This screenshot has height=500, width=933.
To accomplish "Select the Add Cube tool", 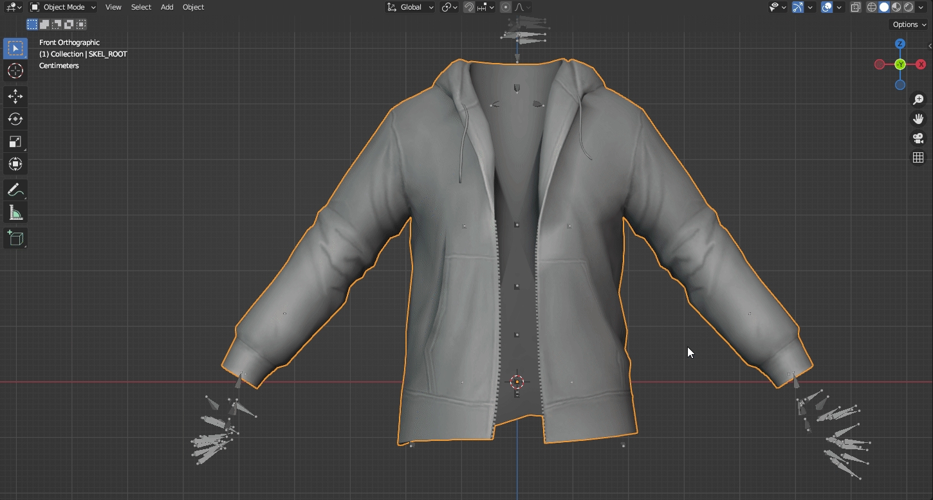I will tap(15, 238).
